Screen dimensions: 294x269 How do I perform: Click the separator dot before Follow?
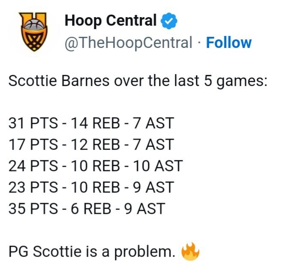click(199, 43)
